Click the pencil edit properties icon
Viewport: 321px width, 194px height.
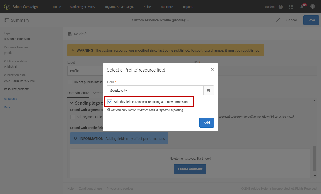(x=278, y=20)
